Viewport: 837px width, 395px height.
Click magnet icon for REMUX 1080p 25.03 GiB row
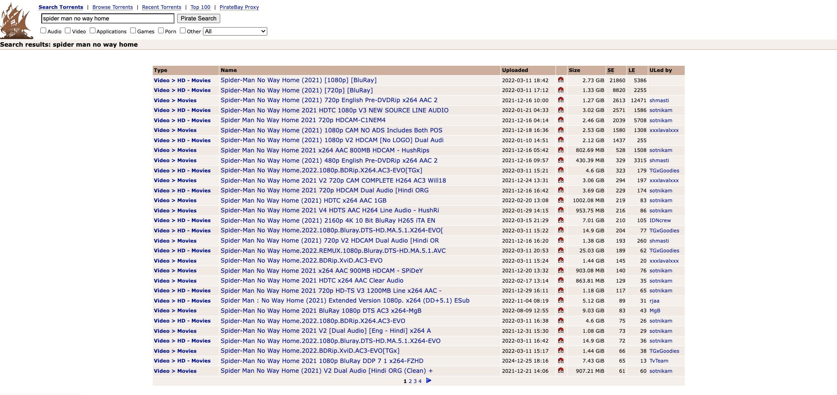coord(561,251)
